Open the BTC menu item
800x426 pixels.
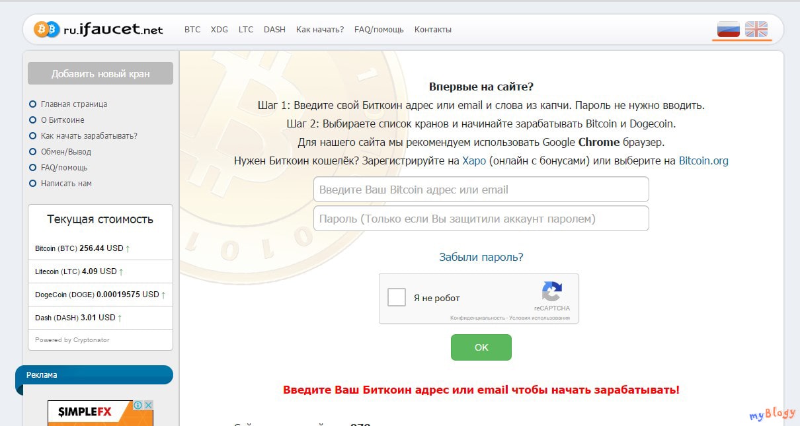tap(192, 30)
